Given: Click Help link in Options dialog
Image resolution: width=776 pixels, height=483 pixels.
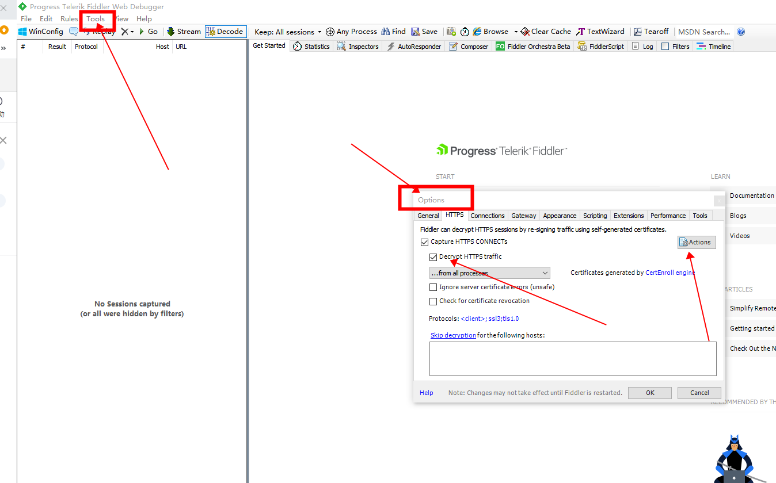Looking at the screenshot, I should [427, 393].
